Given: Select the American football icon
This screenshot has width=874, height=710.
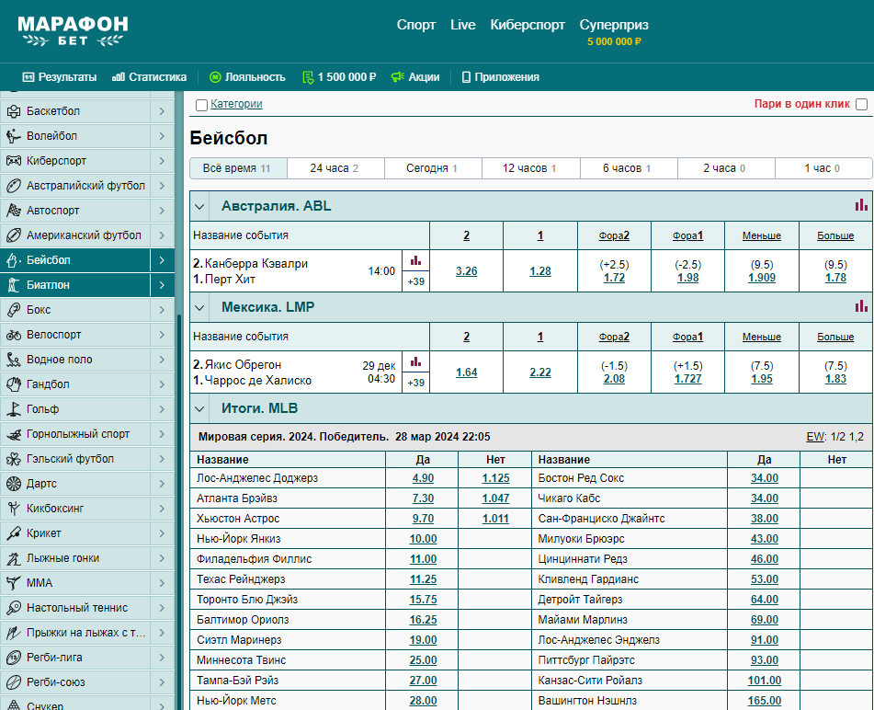Looking at the screenshot, I should 14,235.
